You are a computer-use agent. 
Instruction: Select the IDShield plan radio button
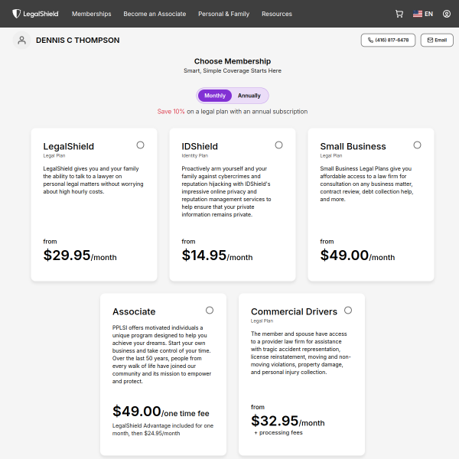coord(278,145)
